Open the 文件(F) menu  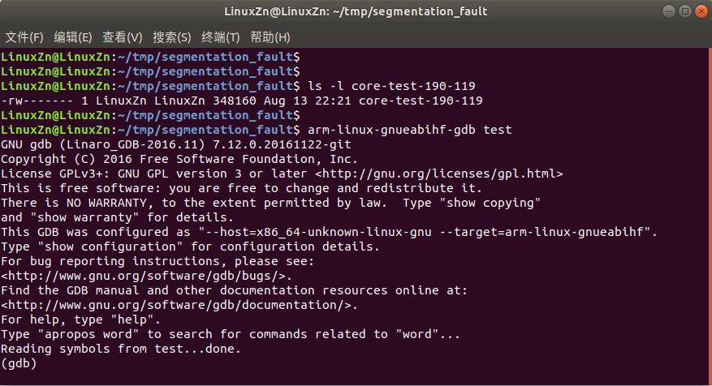pyautogui.click(x=24, y=37)
